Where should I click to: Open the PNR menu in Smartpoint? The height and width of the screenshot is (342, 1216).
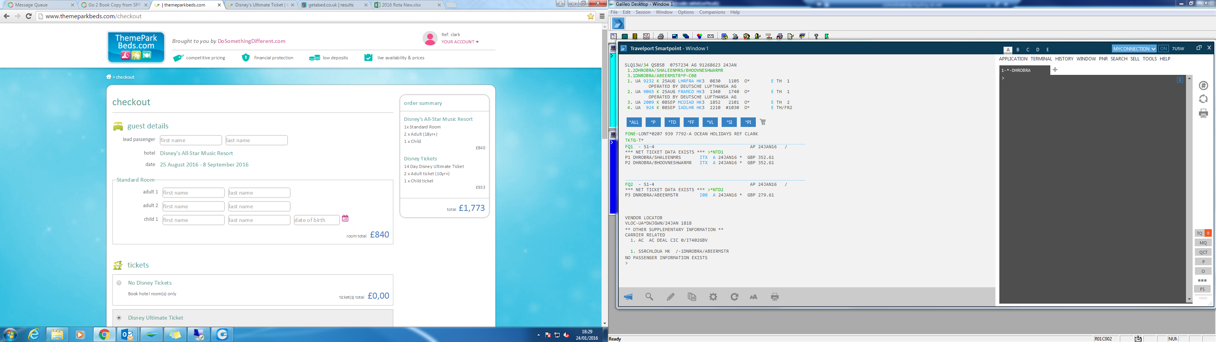click(1103, 59)
